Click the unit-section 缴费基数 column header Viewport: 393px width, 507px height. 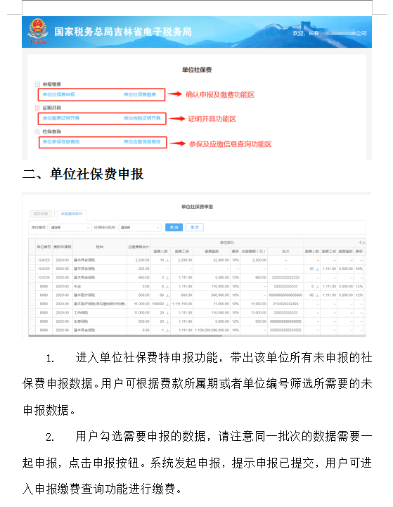tap(212, 251)
